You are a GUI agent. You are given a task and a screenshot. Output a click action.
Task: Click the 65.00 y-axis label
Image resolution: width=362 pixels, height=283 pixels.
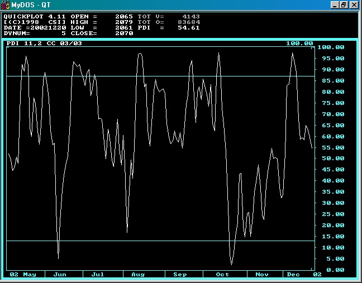click(333, 125)
